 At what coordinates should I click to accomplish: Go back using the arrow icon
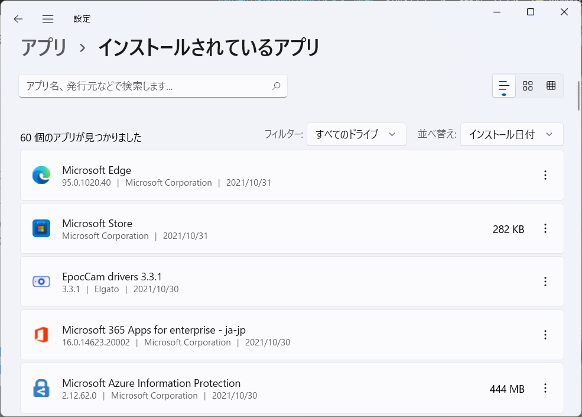18,19
